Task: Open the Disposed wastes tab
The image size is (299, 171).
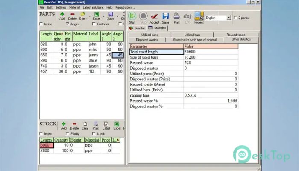Action: [147, 40]
